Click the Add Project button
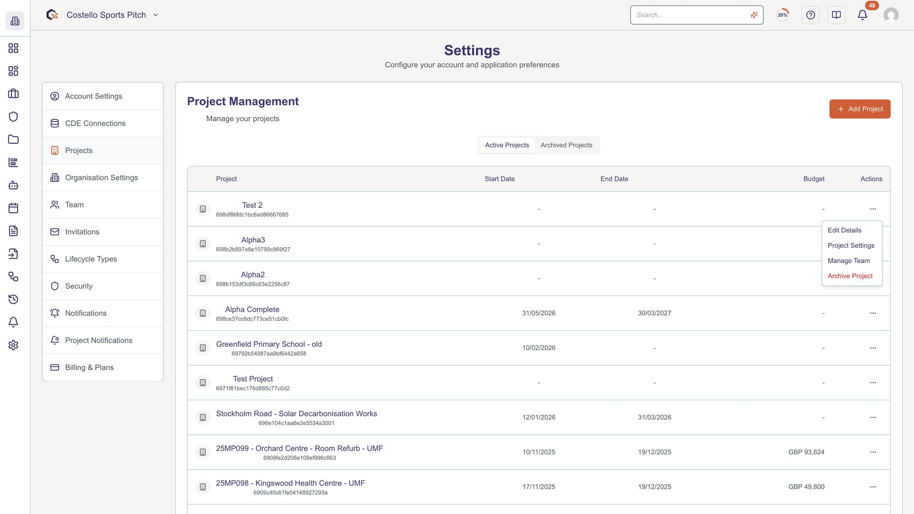The height and width of the screenshot is (514, 914). pos(860,109)
